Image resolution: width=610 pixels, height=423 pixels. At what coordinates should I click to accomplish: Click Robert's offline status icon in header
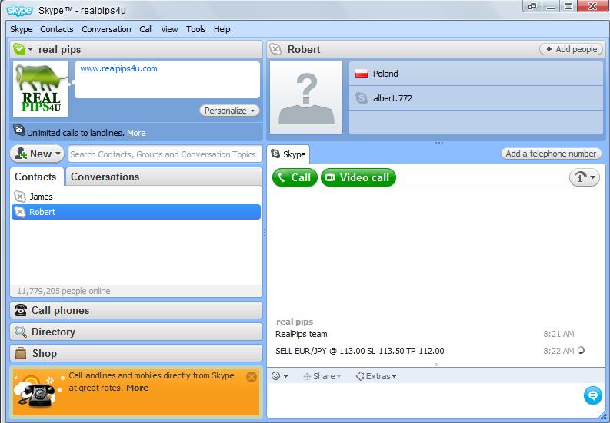pyautogui.click(x=275, y=49)
